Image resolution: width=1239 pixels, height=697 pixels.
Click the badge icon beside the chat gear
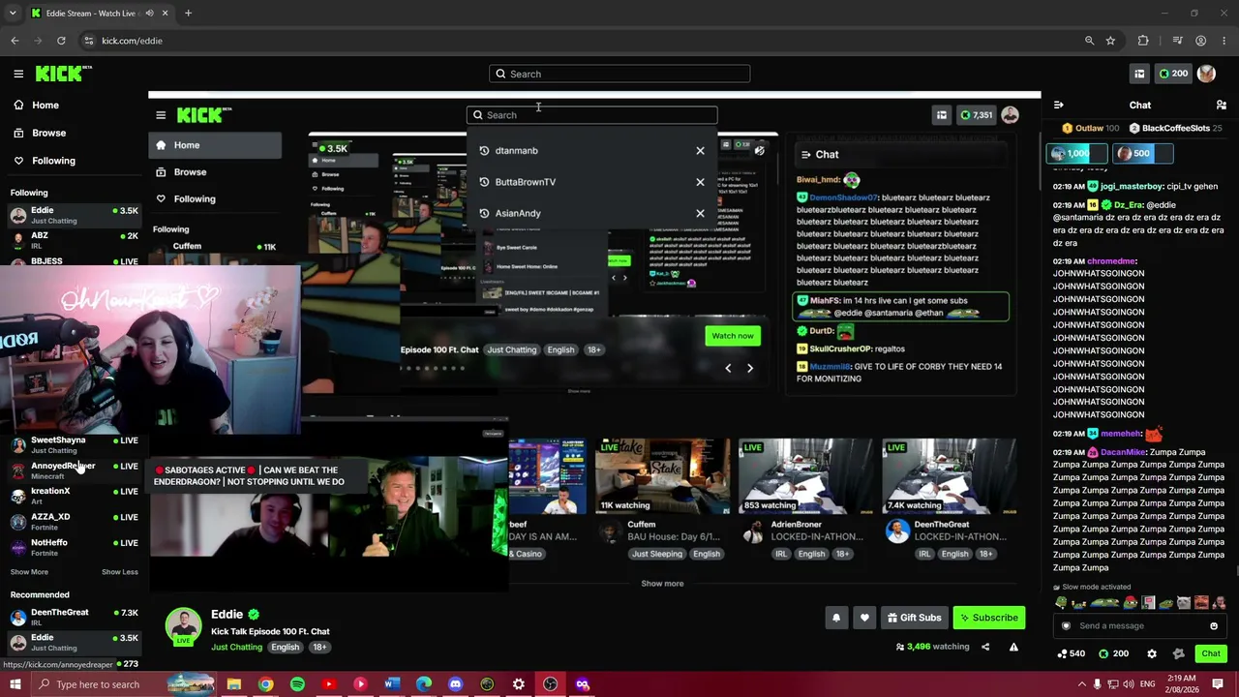tap(1178, 653)
